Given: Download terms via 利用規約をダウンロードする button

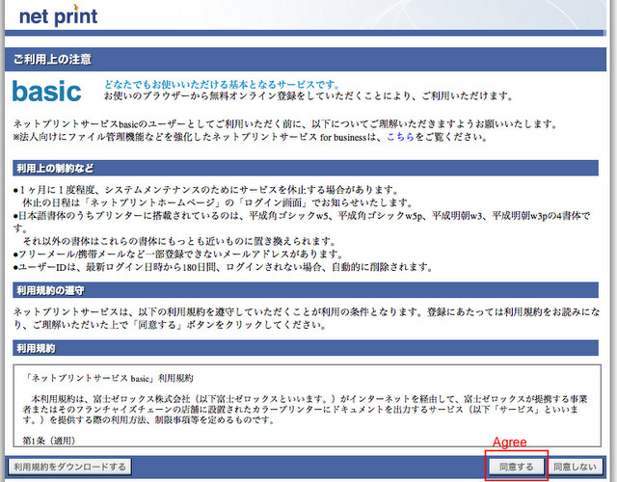Looking at the screenshot, I should point(69,467).
